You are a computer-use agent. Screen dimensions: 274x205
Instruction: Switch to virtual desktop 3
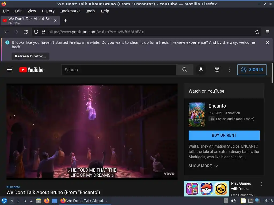[25, 201]
